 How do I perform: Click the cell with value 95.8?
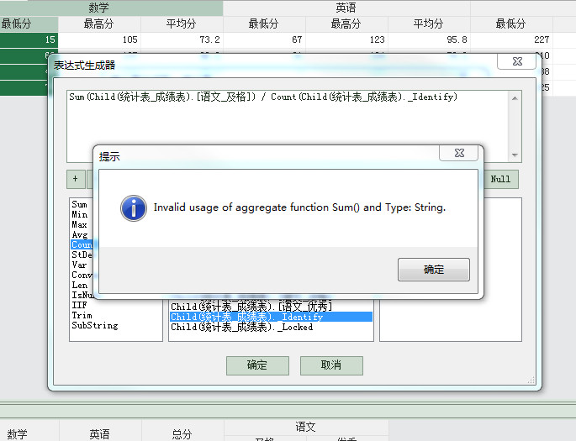tap(428, 39)
